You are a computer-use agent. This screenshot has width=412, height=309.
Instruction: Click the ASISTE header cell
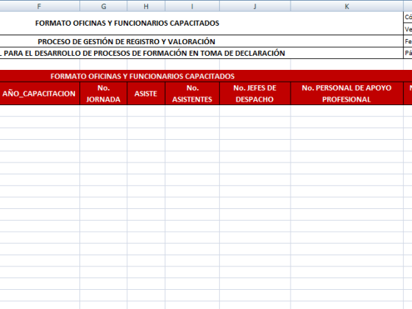point(146,93)
